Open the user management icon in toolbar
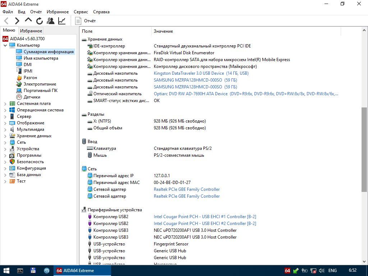 (50, 21)
